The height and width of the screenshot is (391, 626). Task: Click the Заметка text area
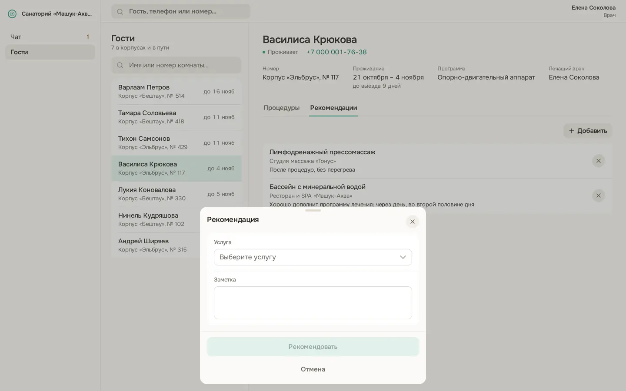(x=313, y=303)
